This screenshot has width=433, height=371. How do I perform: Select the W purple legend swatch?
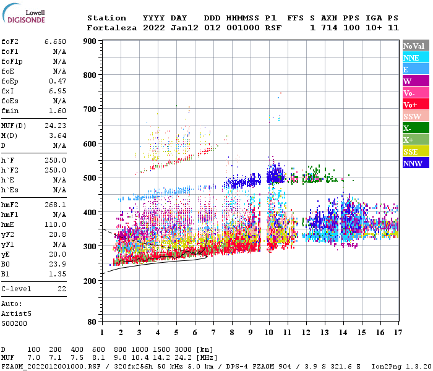pyautogui.click(x=416, y=81)
